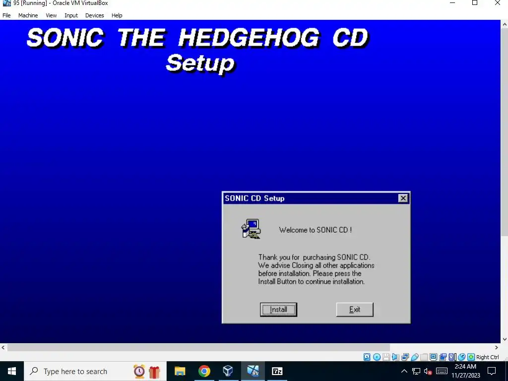This screenshot has height=381, width=508.
Task: Open the Input menu
Action: coord(71,15)
